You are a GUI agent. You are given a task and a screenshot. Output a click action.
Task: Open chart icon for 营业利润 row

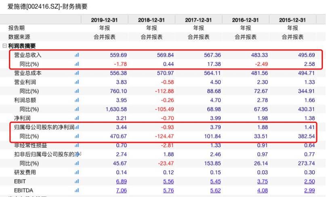pos(77,82)
